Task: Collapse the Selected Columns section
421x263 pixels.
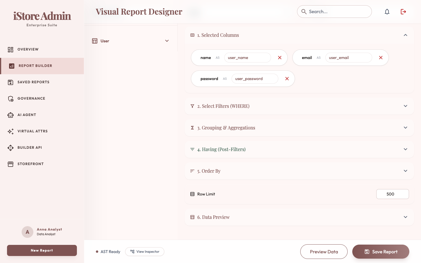Action: (406, 35)
